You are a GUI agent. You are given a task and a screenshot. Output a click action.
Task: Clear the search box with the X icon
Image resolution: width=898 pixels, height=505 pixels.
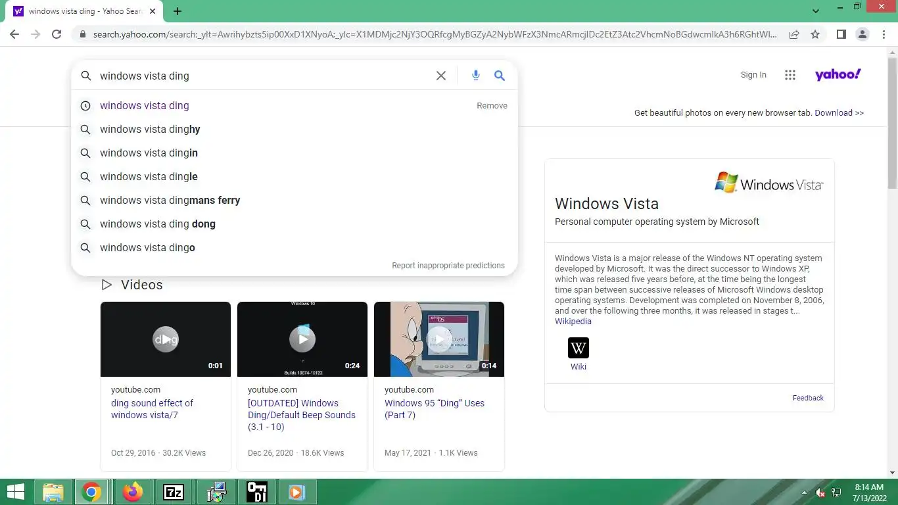(x=441, y=76)
